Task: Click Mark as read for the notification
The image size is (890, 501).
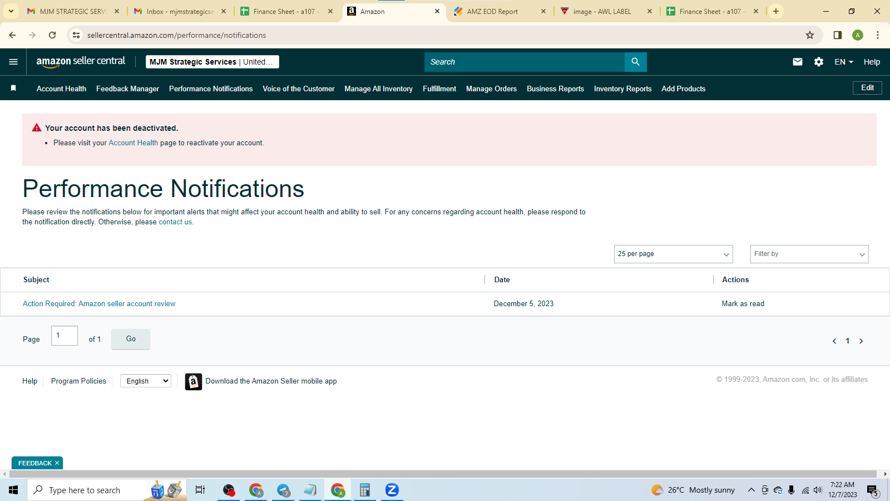Action: 743,304
